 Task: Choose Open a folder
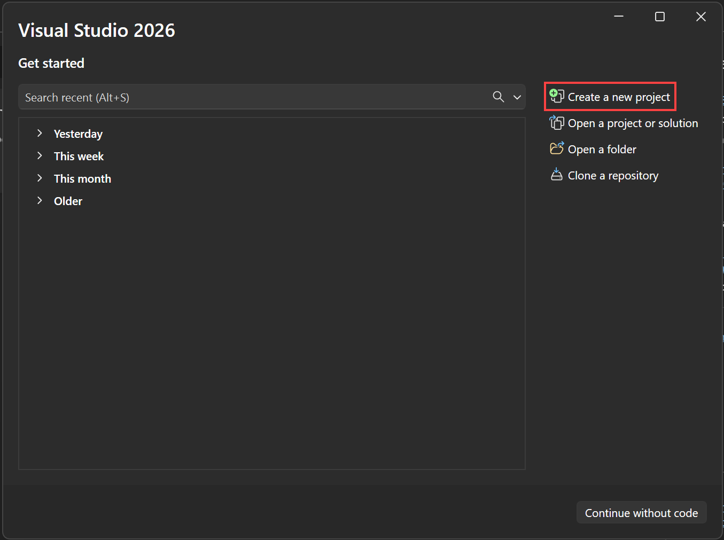tap(602, 149)
